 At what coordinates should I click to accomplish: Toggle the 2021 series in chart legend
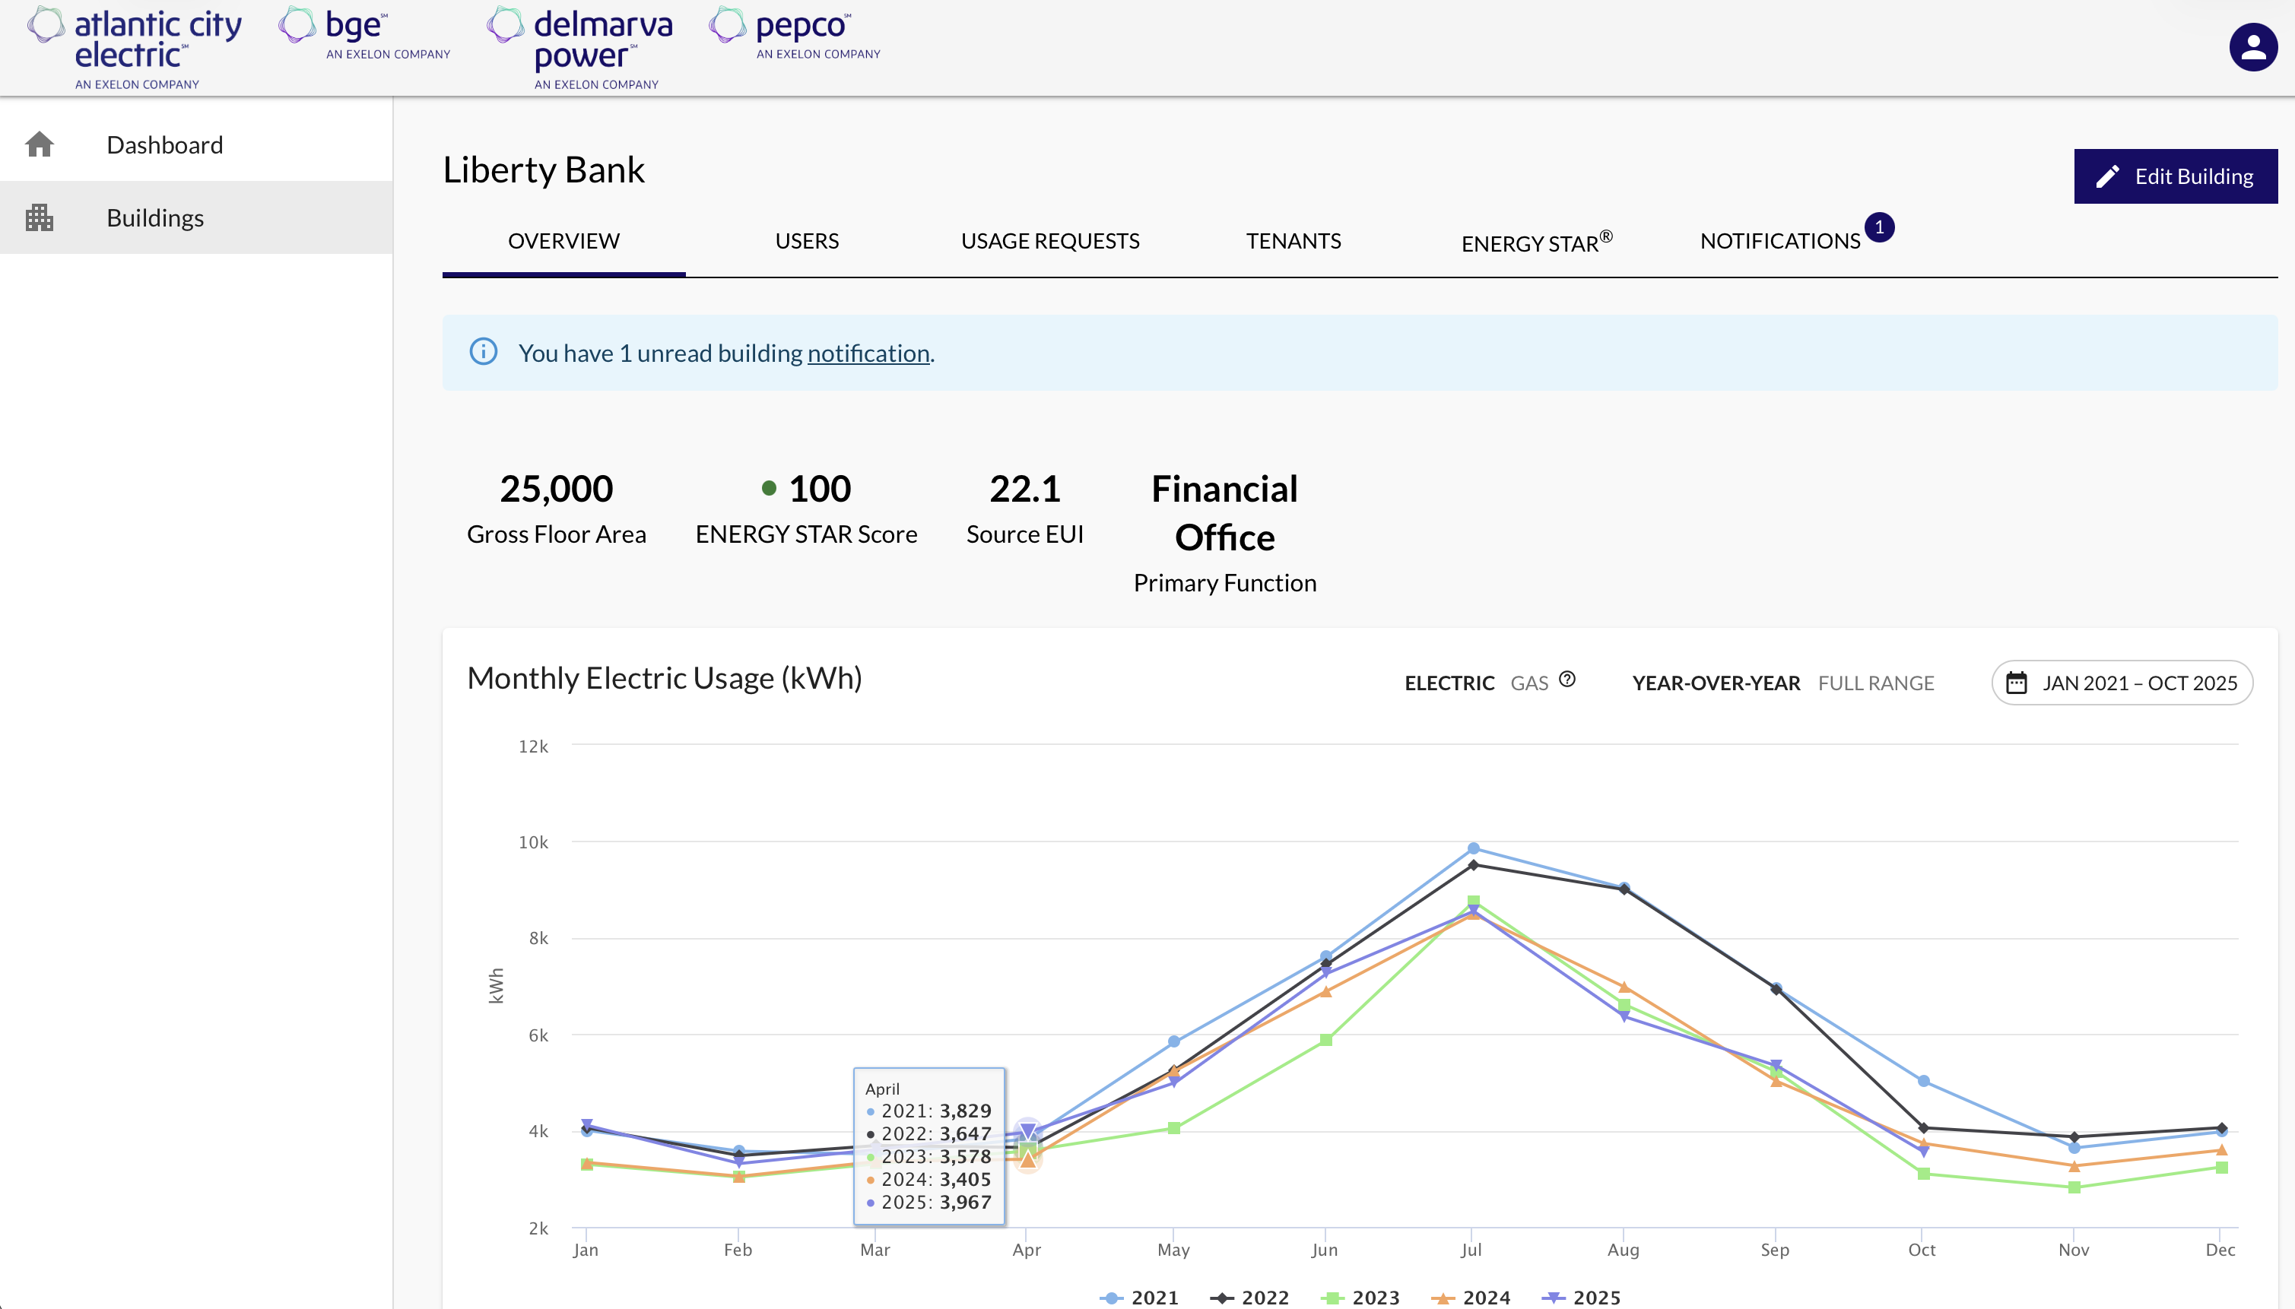(x=1141, y=1298)
